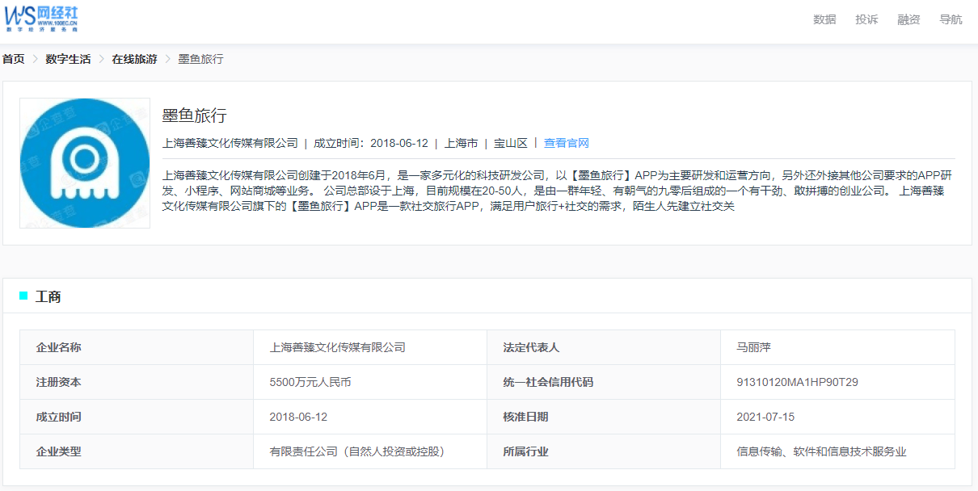Image resolution: width=978 pixels, height=491 pixels.
Task: Open the 数据 menu in top navigation
Action: click(824, 19)
